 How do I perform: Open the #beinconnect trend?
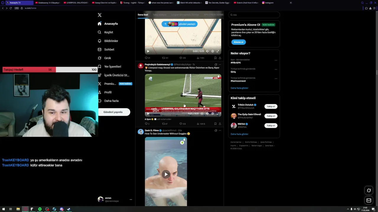point(238,81)
